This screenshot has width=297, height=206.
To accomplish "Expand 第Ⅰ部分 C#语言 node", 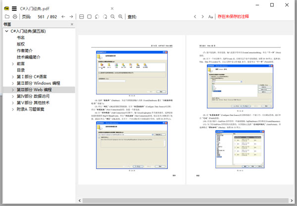I will [x=13, y=77].
